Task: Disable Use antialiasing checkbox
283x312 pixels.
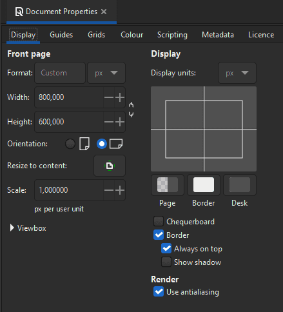Action: [x=159, y=291]
